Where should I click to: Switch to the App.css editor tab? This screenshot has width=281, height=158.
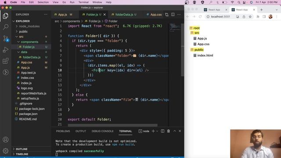pyautogui.click(x=154, y=14)
